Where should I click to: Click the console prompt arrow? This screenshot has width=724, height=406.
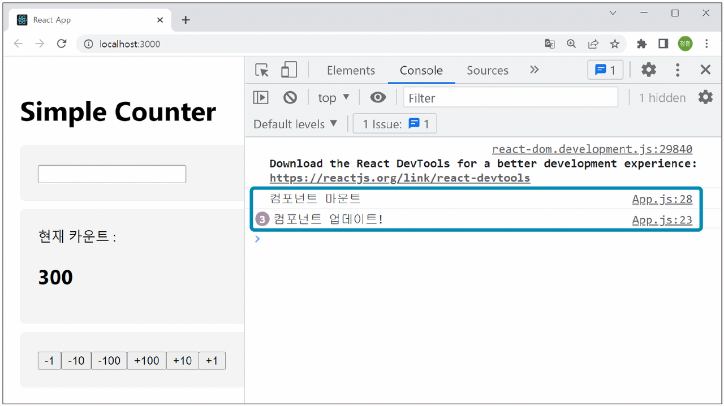click(x=257, y=239)
